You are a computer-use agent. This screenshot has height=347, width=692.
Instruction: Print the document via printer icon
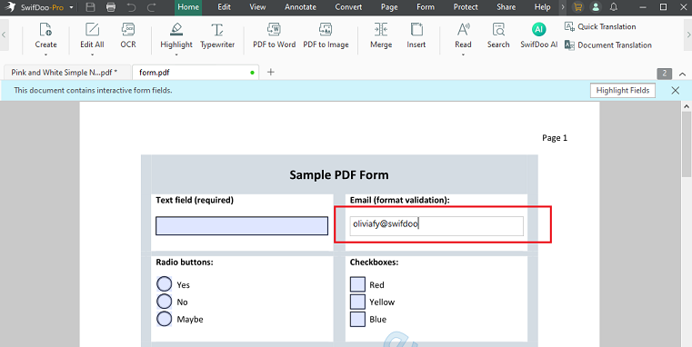111,7
